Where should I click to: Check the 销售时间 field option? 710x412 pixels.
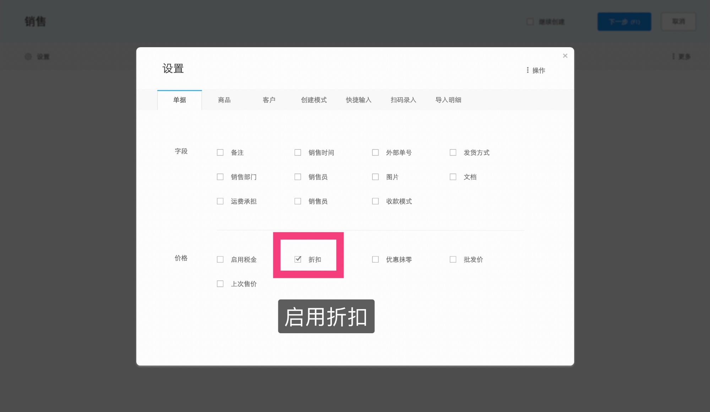point(298,152)
